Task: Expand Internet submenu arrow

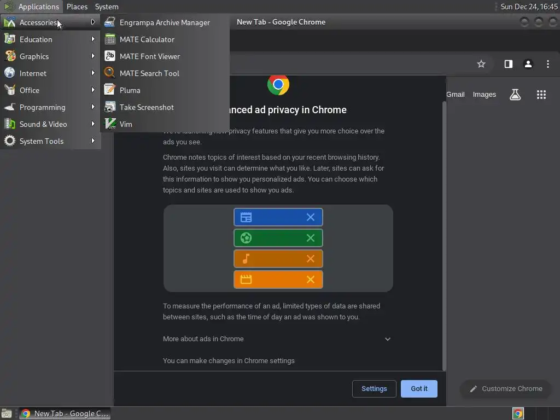Action: [x=93, y=73]
